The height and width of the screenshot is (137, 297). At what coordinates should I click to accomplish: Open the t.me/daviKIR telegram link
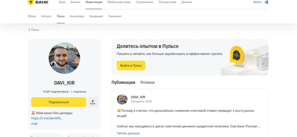point(47,118)
